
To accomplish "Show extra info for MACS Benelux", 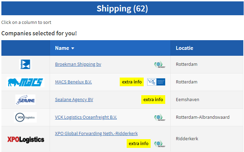I will [x=132, y=82].
